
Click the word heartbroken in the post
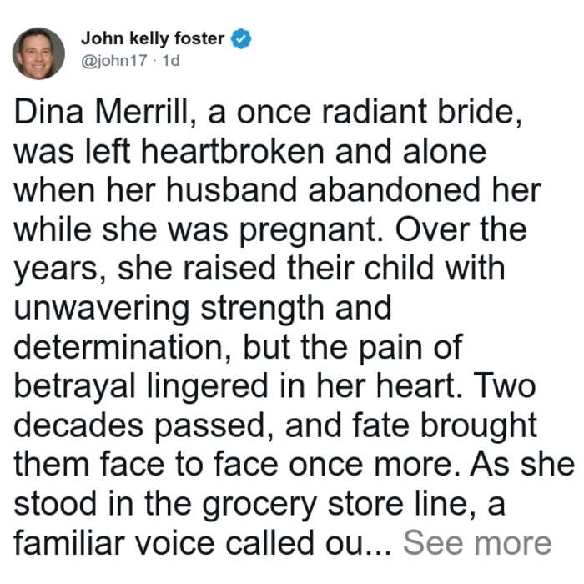click(x=233, y=151)
